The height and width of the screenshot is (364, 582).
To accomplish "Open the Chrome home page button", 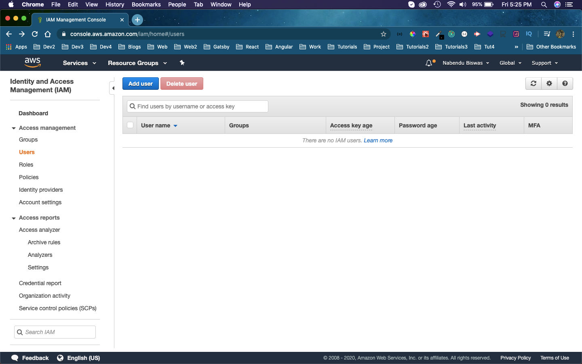I will coord(48,34).
